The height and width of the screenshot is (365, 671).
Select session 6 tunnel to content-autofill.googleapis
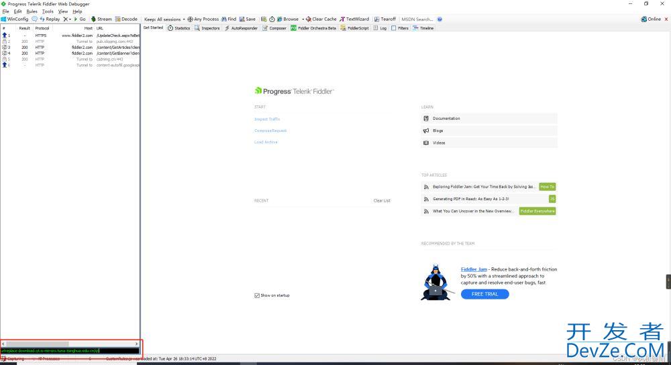(70, 66)
